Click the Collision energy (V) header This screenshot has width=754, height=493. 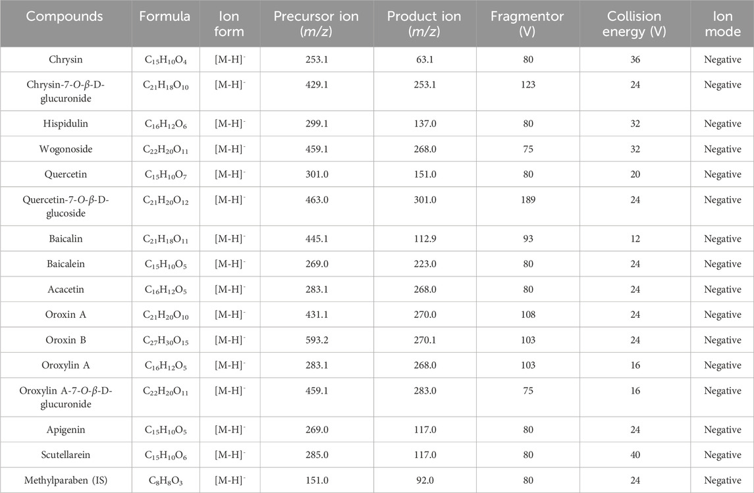[635, 23]
